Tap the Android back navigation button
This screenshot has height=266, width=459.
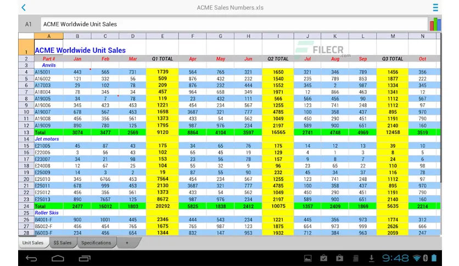[31, 258]
